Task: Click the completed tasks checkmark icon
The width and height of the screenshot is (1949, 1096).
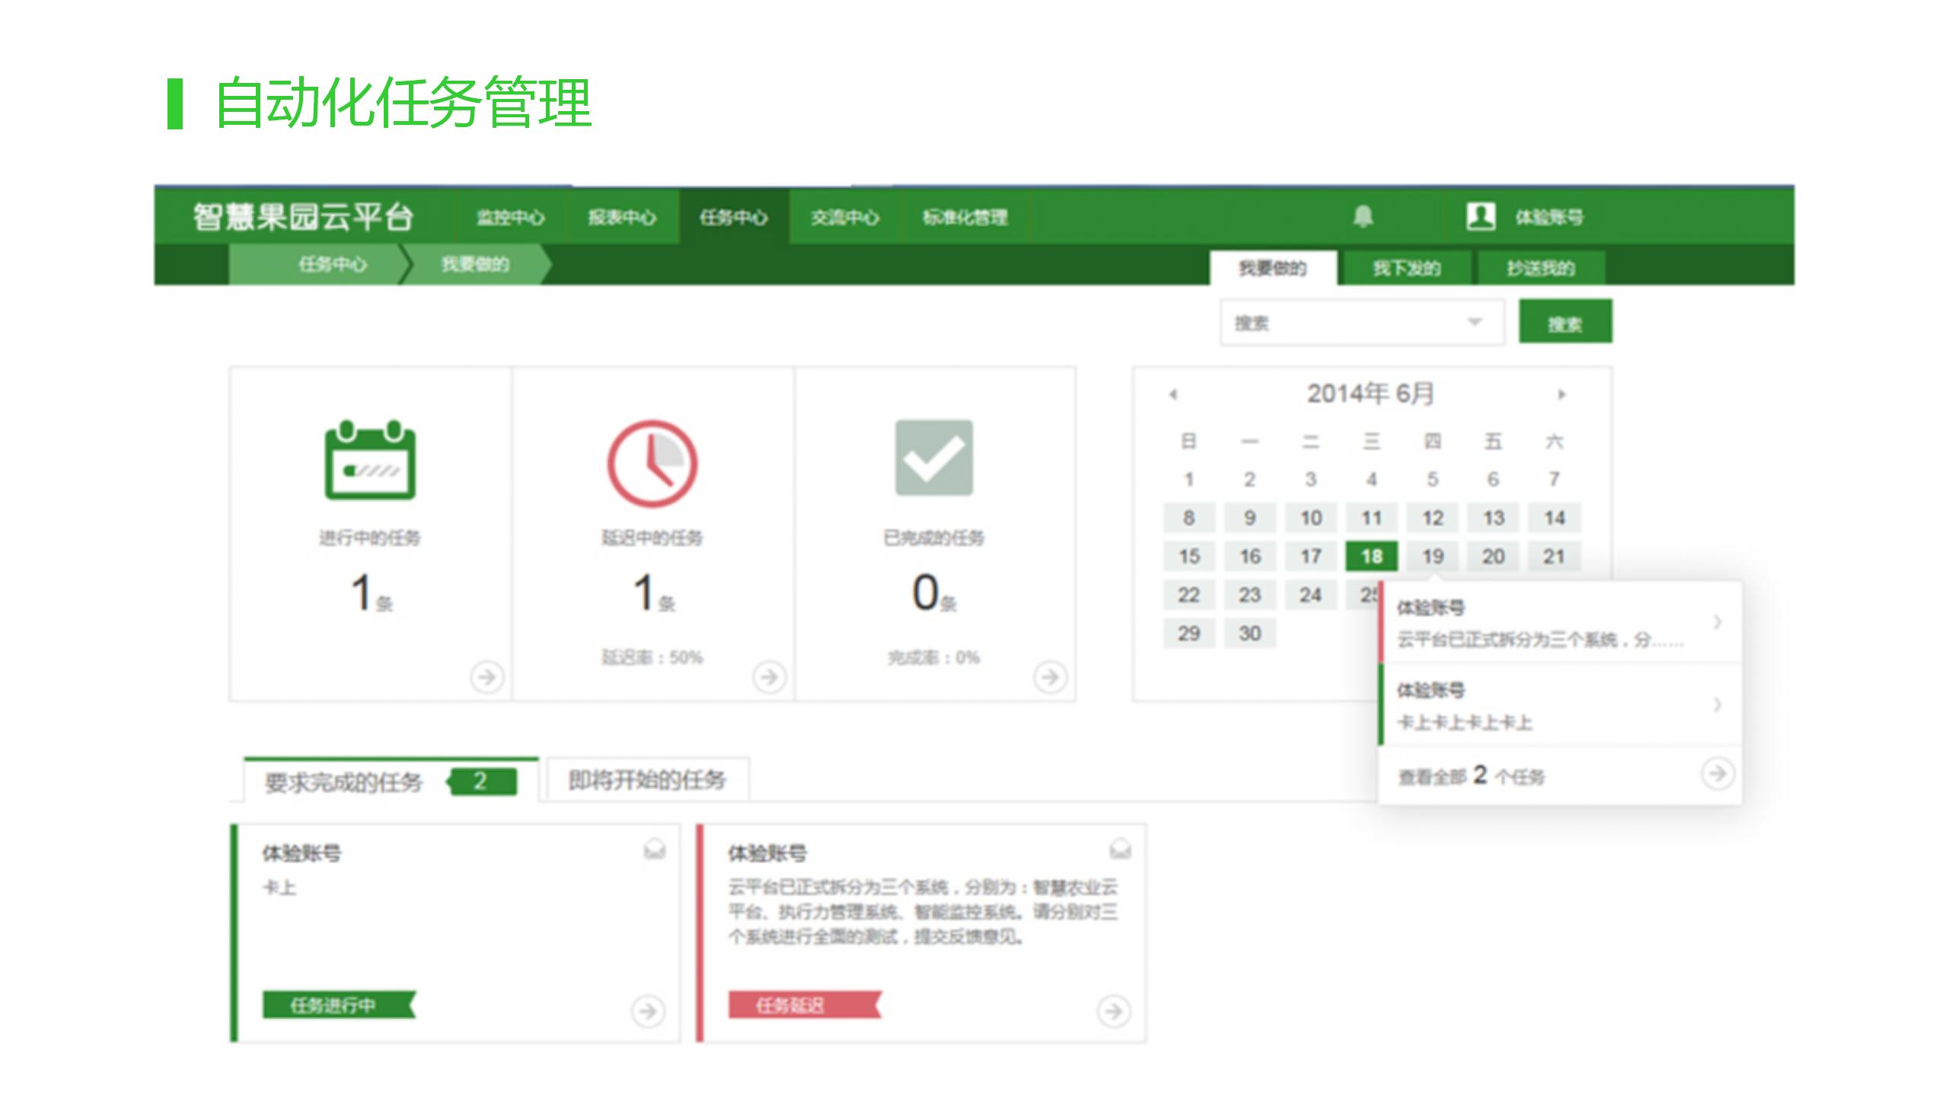Action: [x=933, y=458]
